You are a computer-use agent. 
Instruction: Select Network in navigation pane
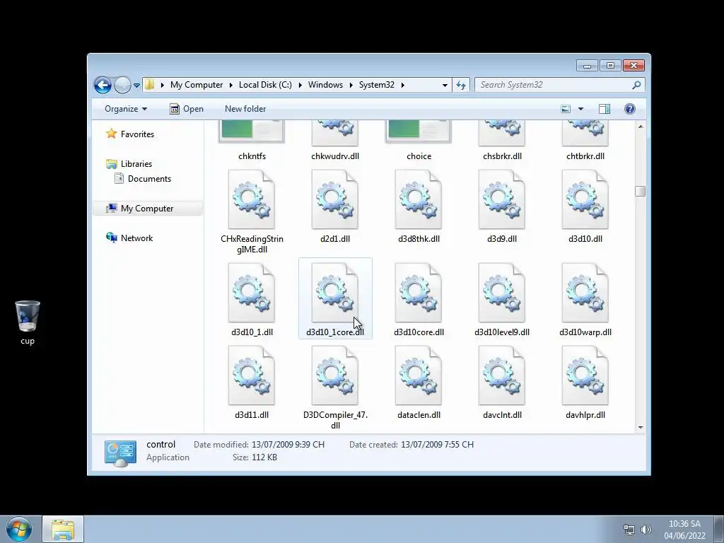129,238
